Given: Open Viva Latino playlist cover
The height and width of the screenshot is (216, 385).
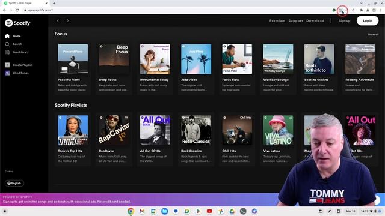Looking at the screenshot, I should (278, 130).
